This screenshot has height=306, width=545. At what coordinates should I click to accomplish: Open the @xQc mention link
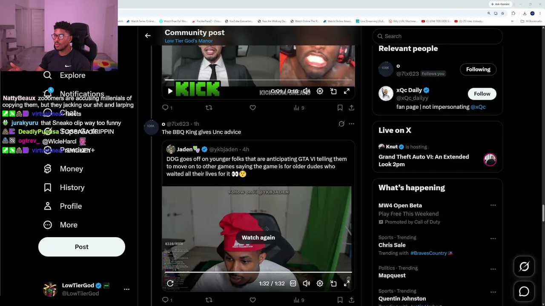coord(478,107)
